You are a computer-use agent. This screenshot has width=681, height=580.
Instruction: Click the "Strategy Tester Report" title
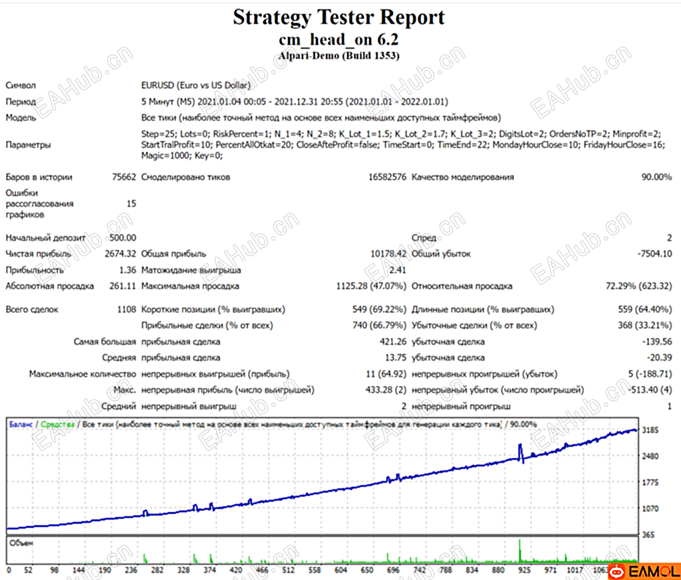click(x=339, y=18)
